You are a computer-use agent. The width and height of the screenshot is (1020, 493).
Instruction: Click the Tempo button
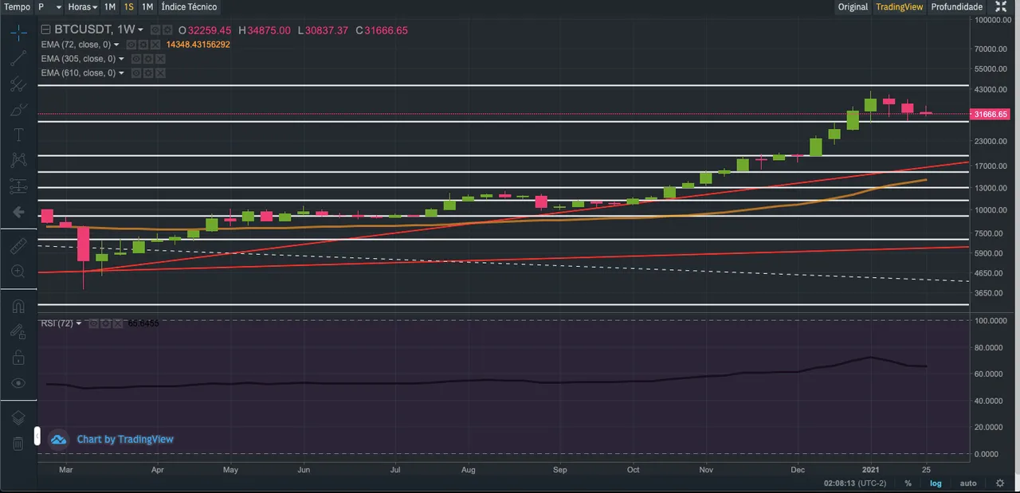18,6
